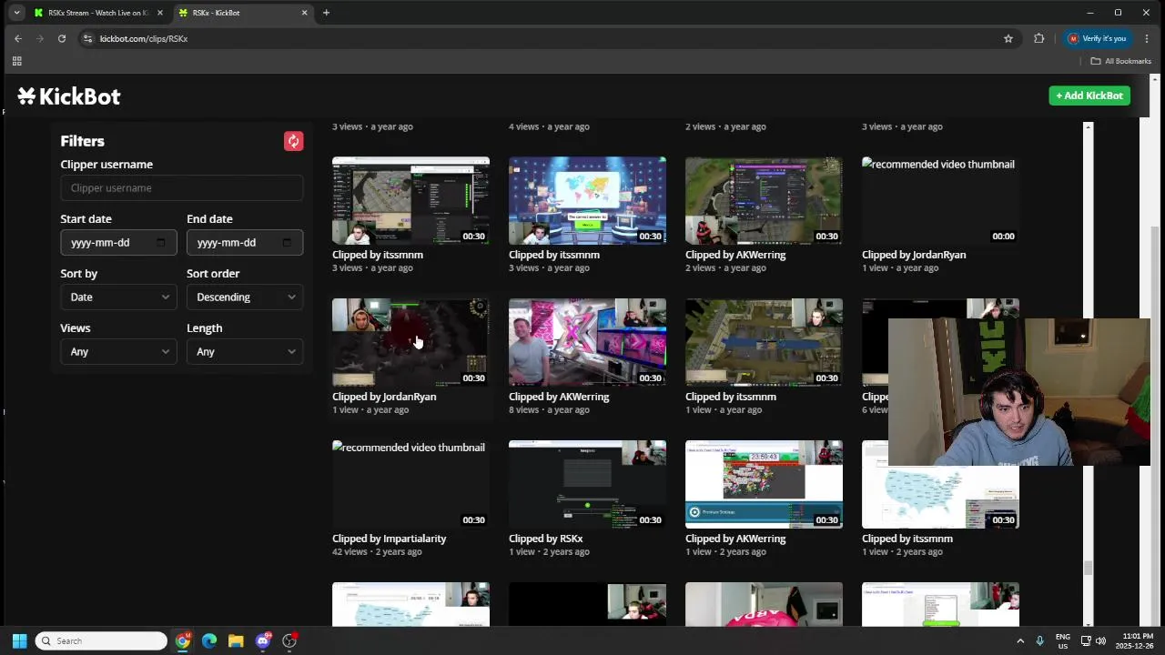This screenshot has width=1165, height=655.
Task: Open the All Bookmarks folder
Action: [x=1121, y=61]
